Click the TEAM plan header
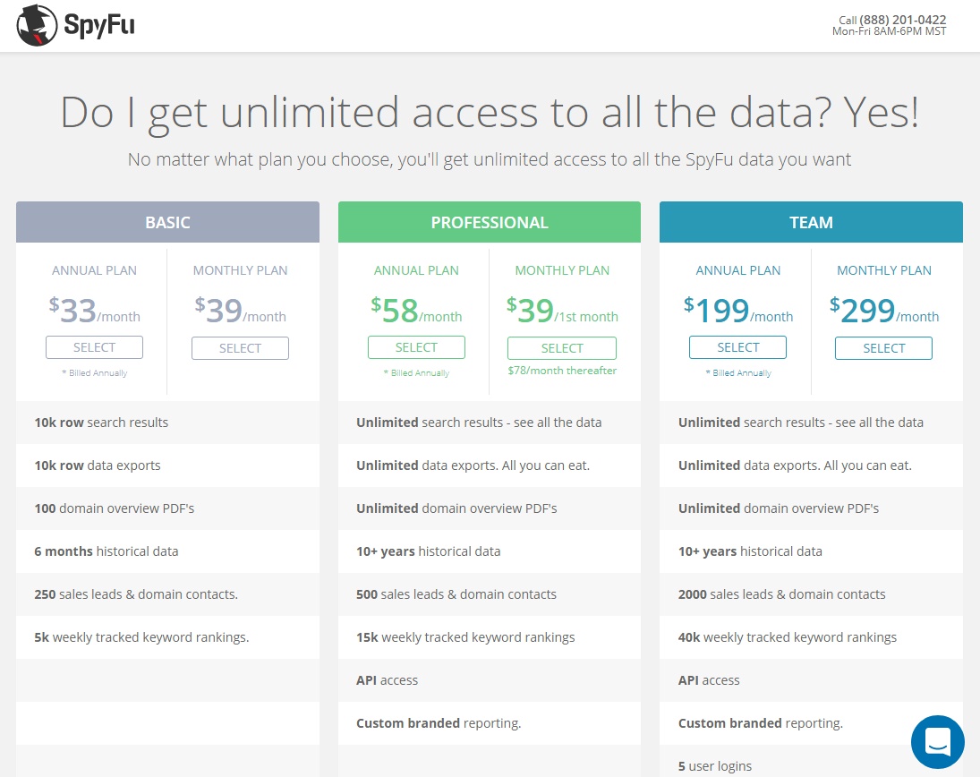Viewport: 980px width, 777px height. point(811,222)
